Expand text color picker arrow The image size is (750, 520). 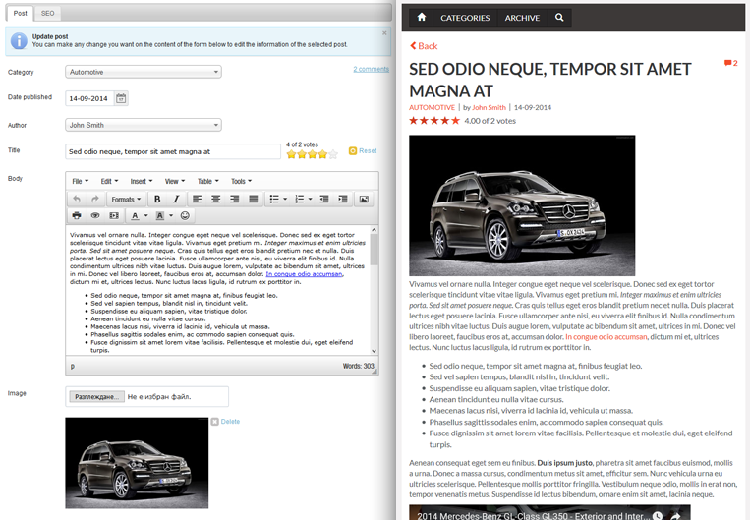coord(145,215)
